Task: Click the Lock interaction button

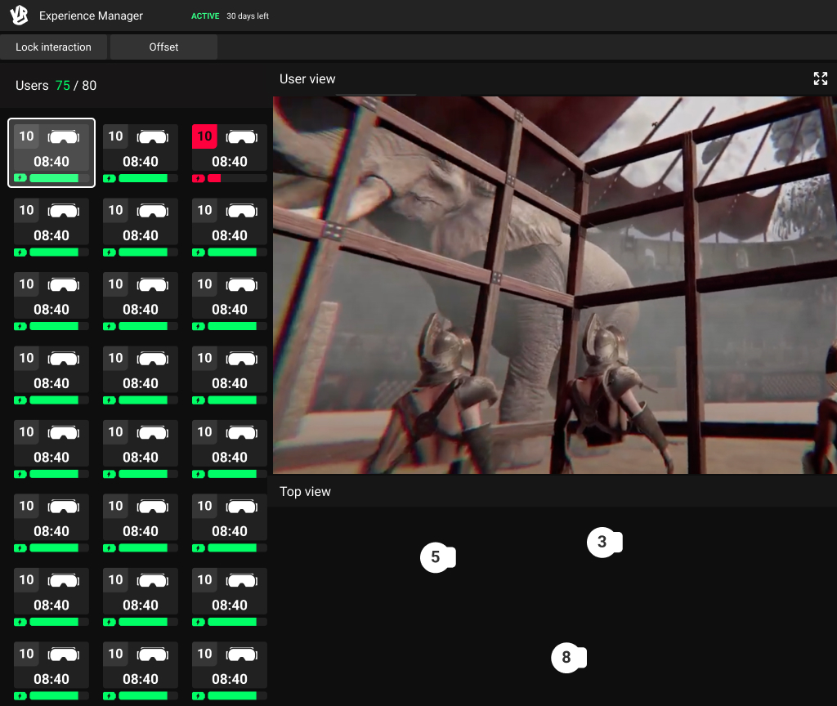Action: click(53, 47)
